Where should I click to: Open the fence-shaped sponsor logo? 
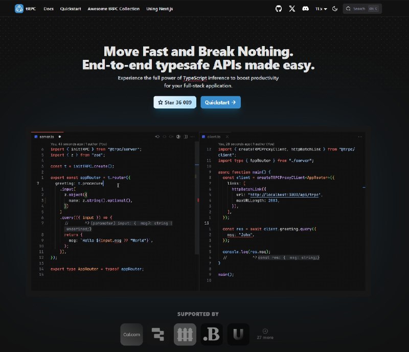pos(185,335)
